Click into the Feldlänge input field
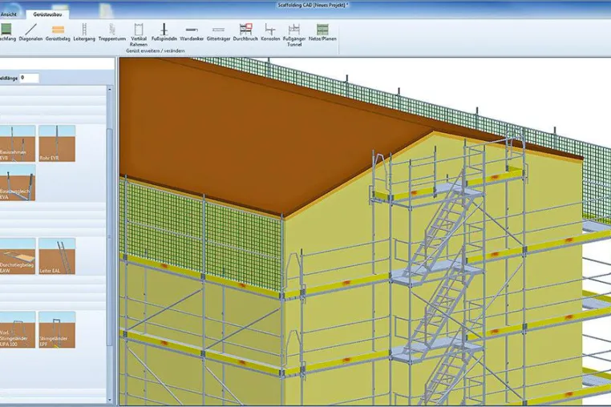The width and height of the screenshot is (611, 407). [29, 78]
